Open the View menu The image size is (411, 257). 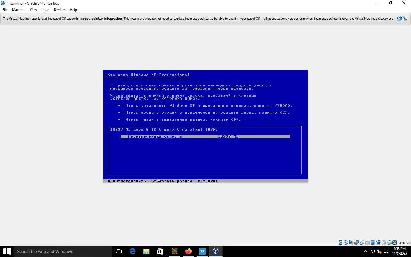click(33, 10)
